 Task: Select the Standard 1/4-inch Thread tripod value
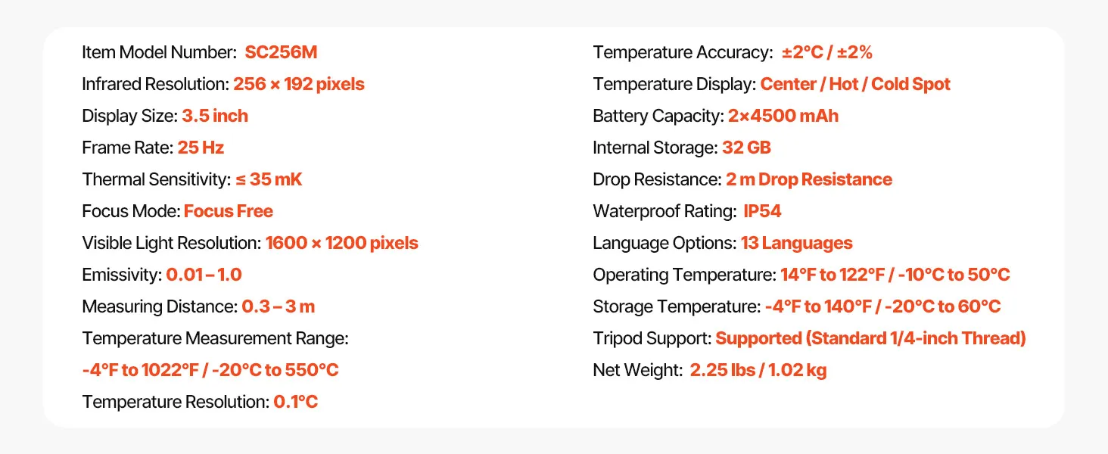pos(870,339)
